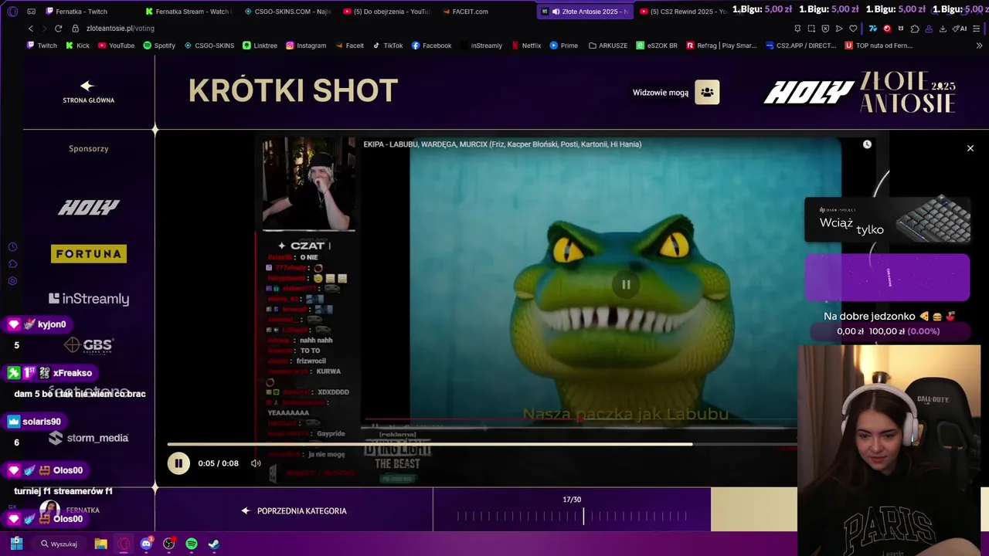
Task: Open the Prime bookmark
Action: [x=564, y=46]
